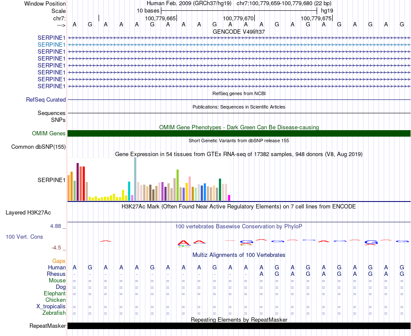Click the Zebrafish species label
411x336 pixels.
tap(54, 313)
